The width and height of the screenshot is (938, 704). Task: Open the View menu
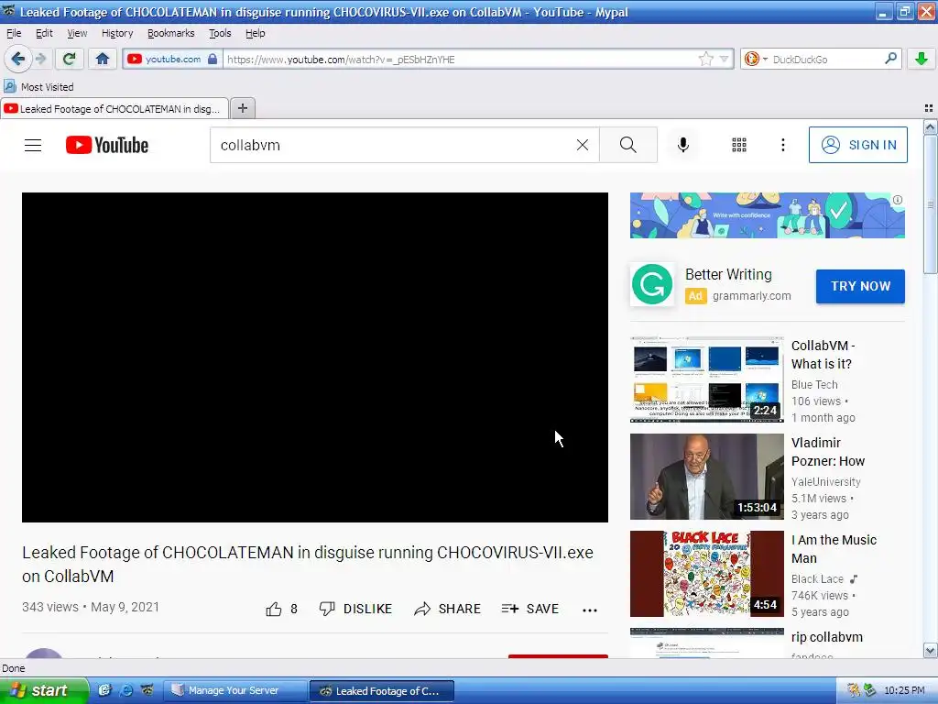pos(77,33)
